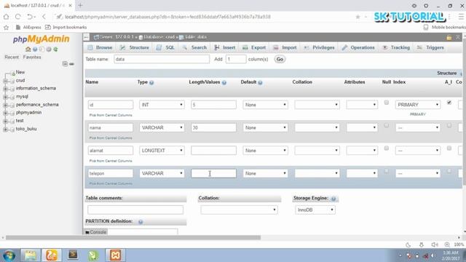Click the Default help icon
Viewport: 466px width, 262px height.
pos(261,82)
